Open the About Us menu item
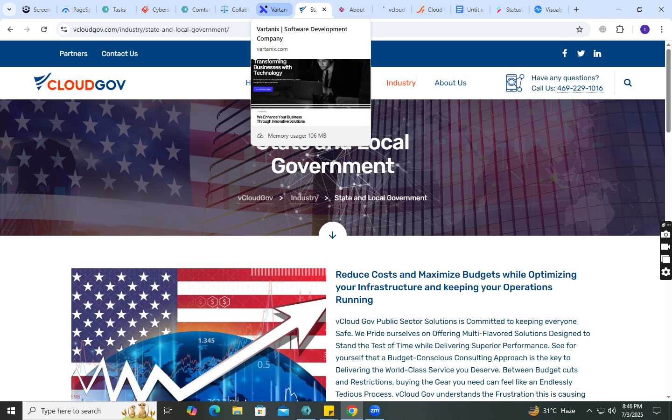The width and height of the screenshot is (672, 420). tap(450, 83)
